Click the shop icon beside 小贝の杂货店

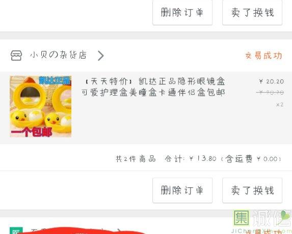(x=16, y=55)
